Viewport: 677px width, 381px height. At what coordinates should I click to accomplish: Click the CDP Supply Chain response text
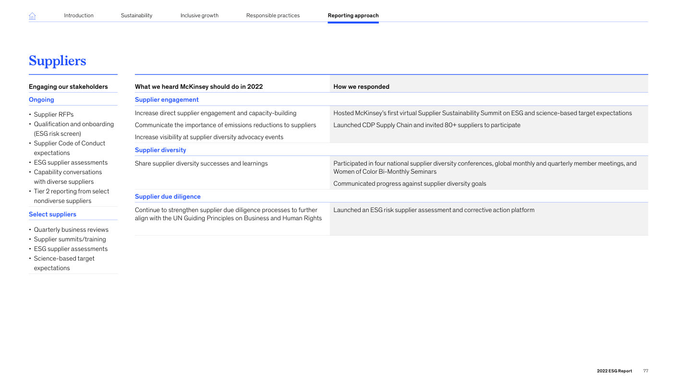click(426, 125)
